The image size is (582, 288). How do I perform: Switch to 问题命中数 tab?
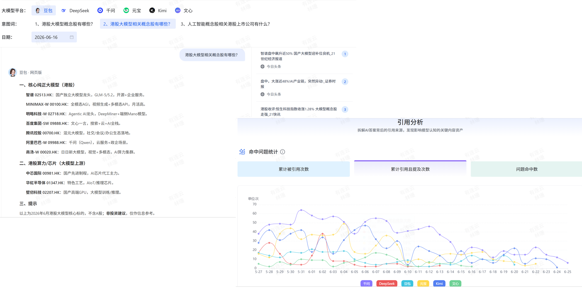point(526,169)
